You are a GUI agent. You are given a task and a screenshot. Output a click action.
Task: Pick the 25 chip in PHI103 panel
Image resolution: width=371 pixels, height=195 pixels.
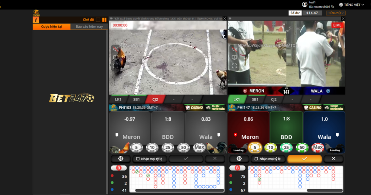(x=168, y=148)
